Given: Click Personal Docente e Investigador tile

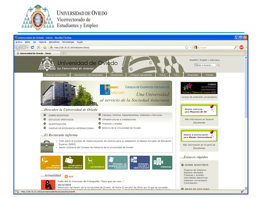Looking at the screenshot, I should pyautogui.click(x=140, y=163).
